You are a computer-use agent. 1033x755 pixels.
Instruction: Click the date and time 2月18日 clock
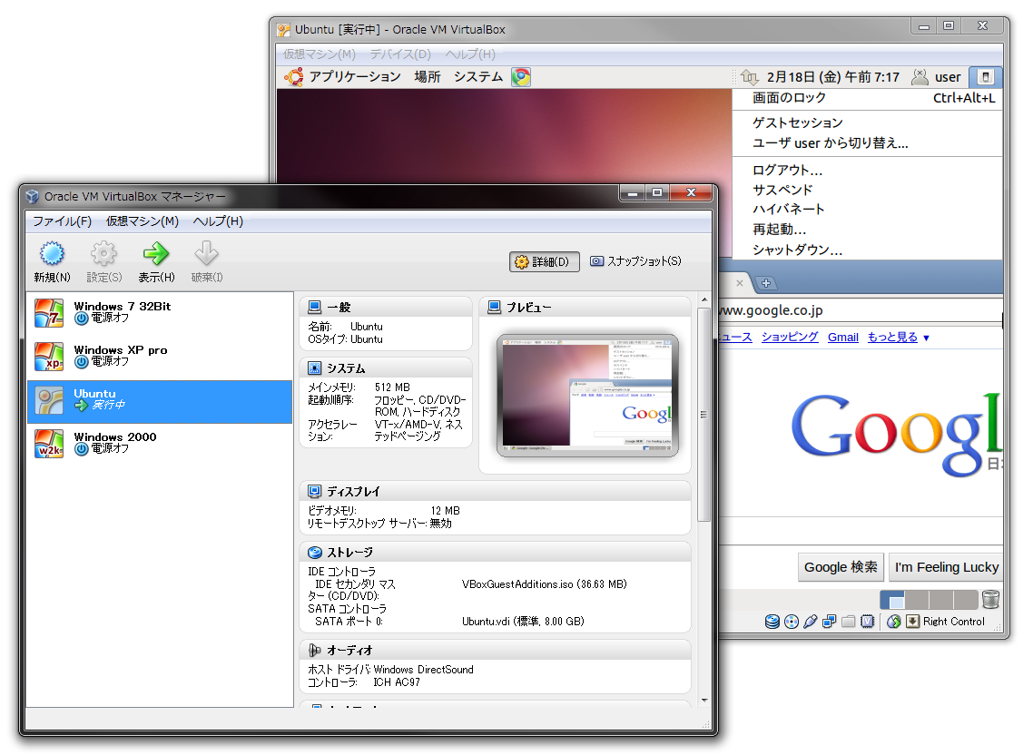(x=832, y=77)
